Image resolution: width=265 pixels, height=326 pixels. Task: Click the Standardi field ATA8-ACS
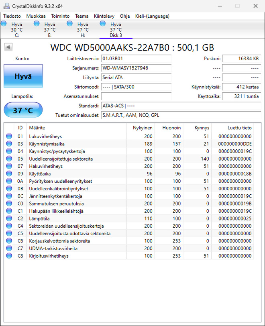pos(181,106)
